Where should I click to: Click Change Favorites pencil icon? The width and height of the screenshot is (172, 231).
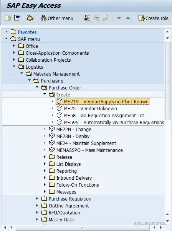pyautogui.click(x=106, y=18)
